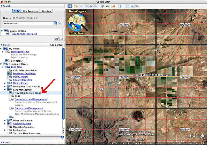Clear search results with X button
The width and height of the screenshot is (207, 145).
coord(62,39)
